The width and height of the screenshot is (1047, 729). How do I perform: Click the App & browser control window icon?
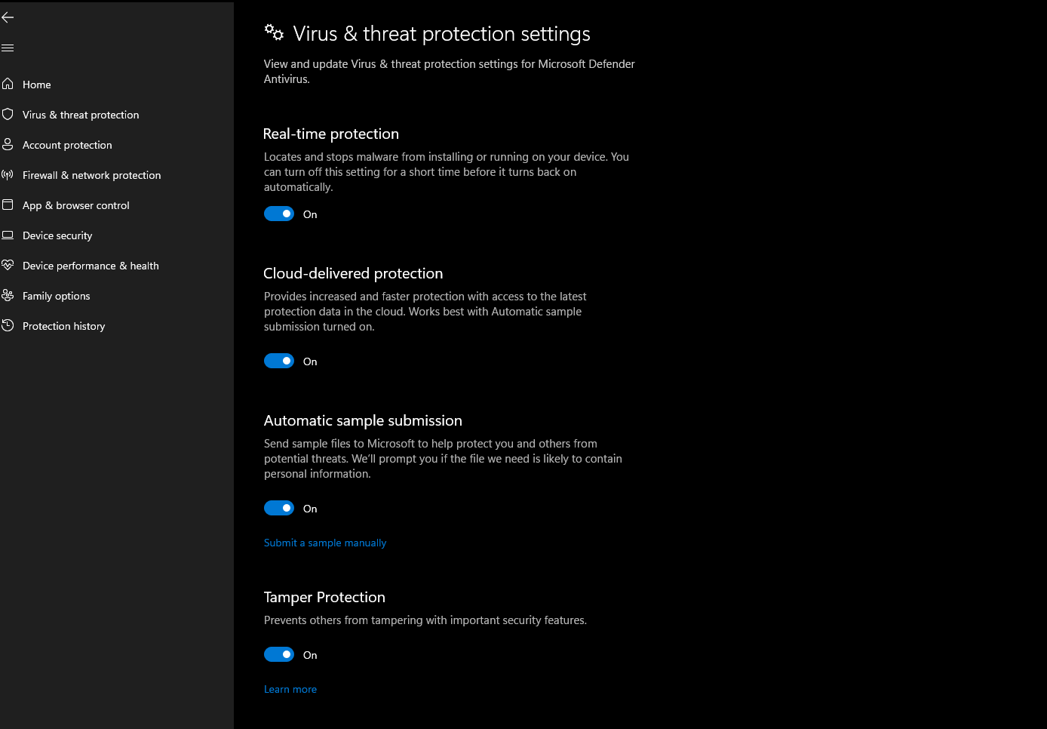(x=8, y=205)
